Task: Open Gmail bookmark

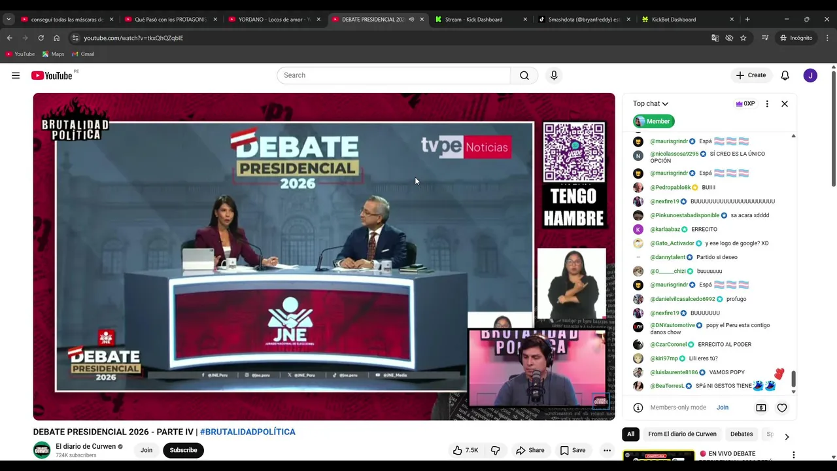Action: [83, 54]
